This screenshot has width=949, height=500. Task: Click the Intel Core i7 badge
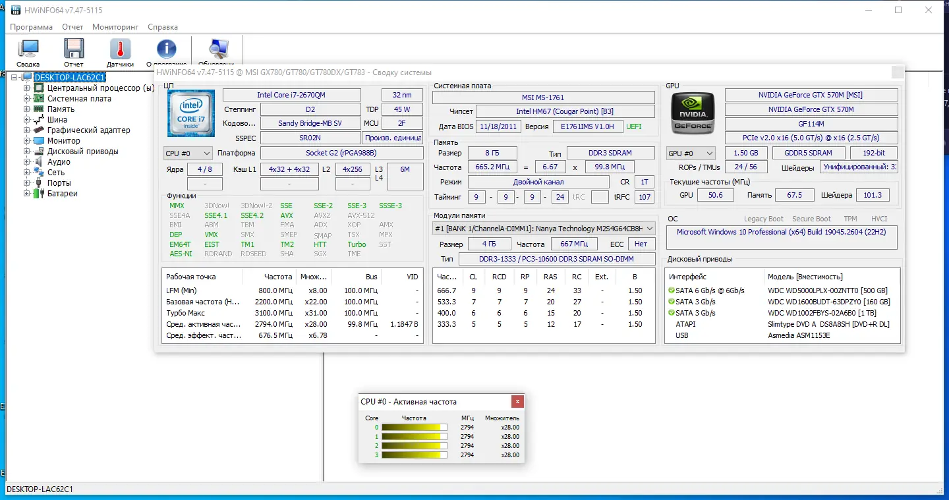pos(190,113)
